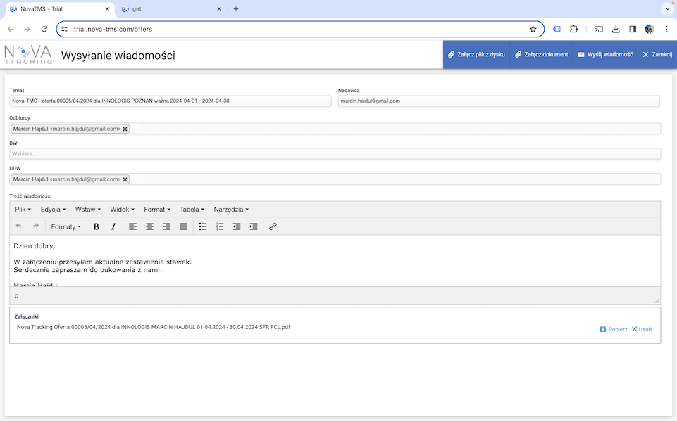Open the Formaty dropdown
The image size is (677, 422).
(66, 226)
